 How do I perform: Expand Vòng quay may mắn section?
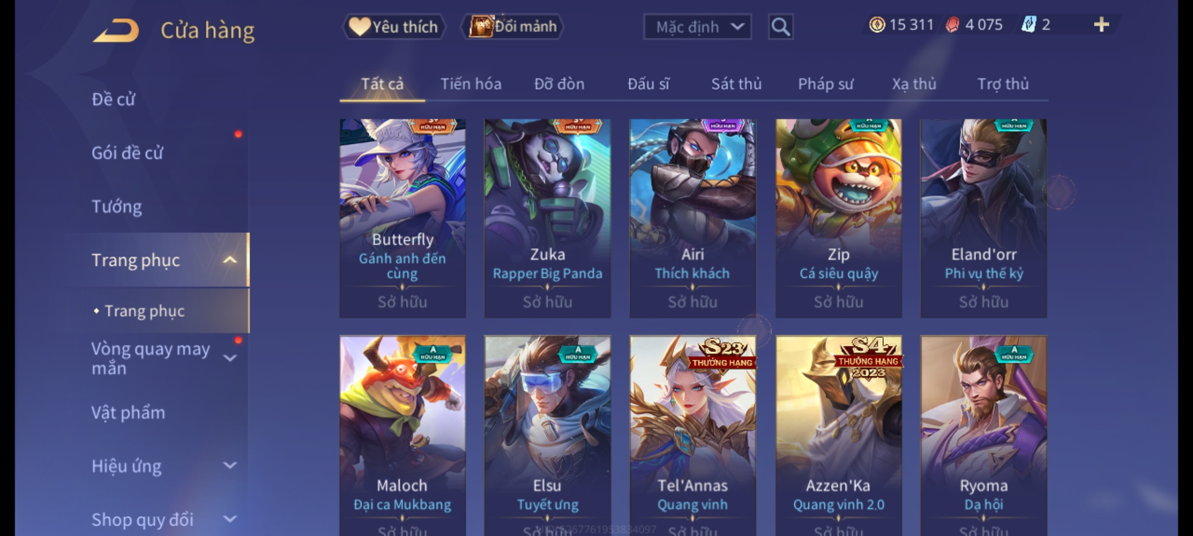tap(230, 358)
